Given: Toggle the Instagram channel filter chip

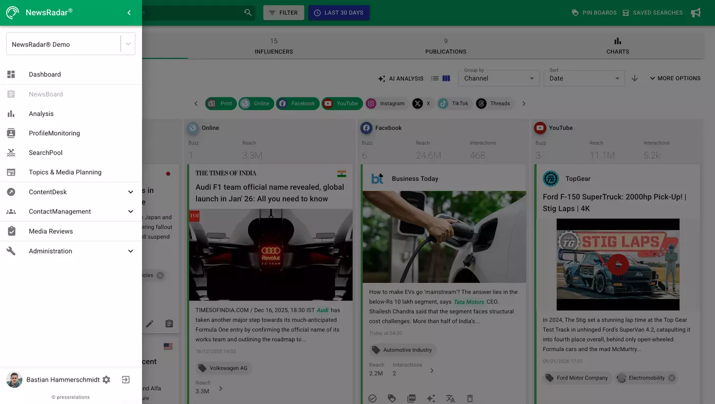Looking at the screenshot, I should point(386,104).
